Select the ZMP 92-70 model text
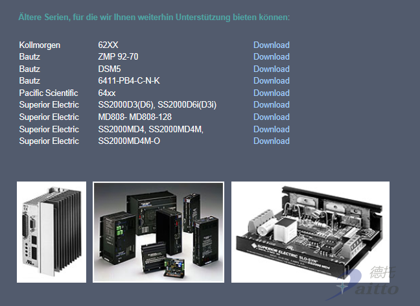420x306 pixels. pos(118,57)
